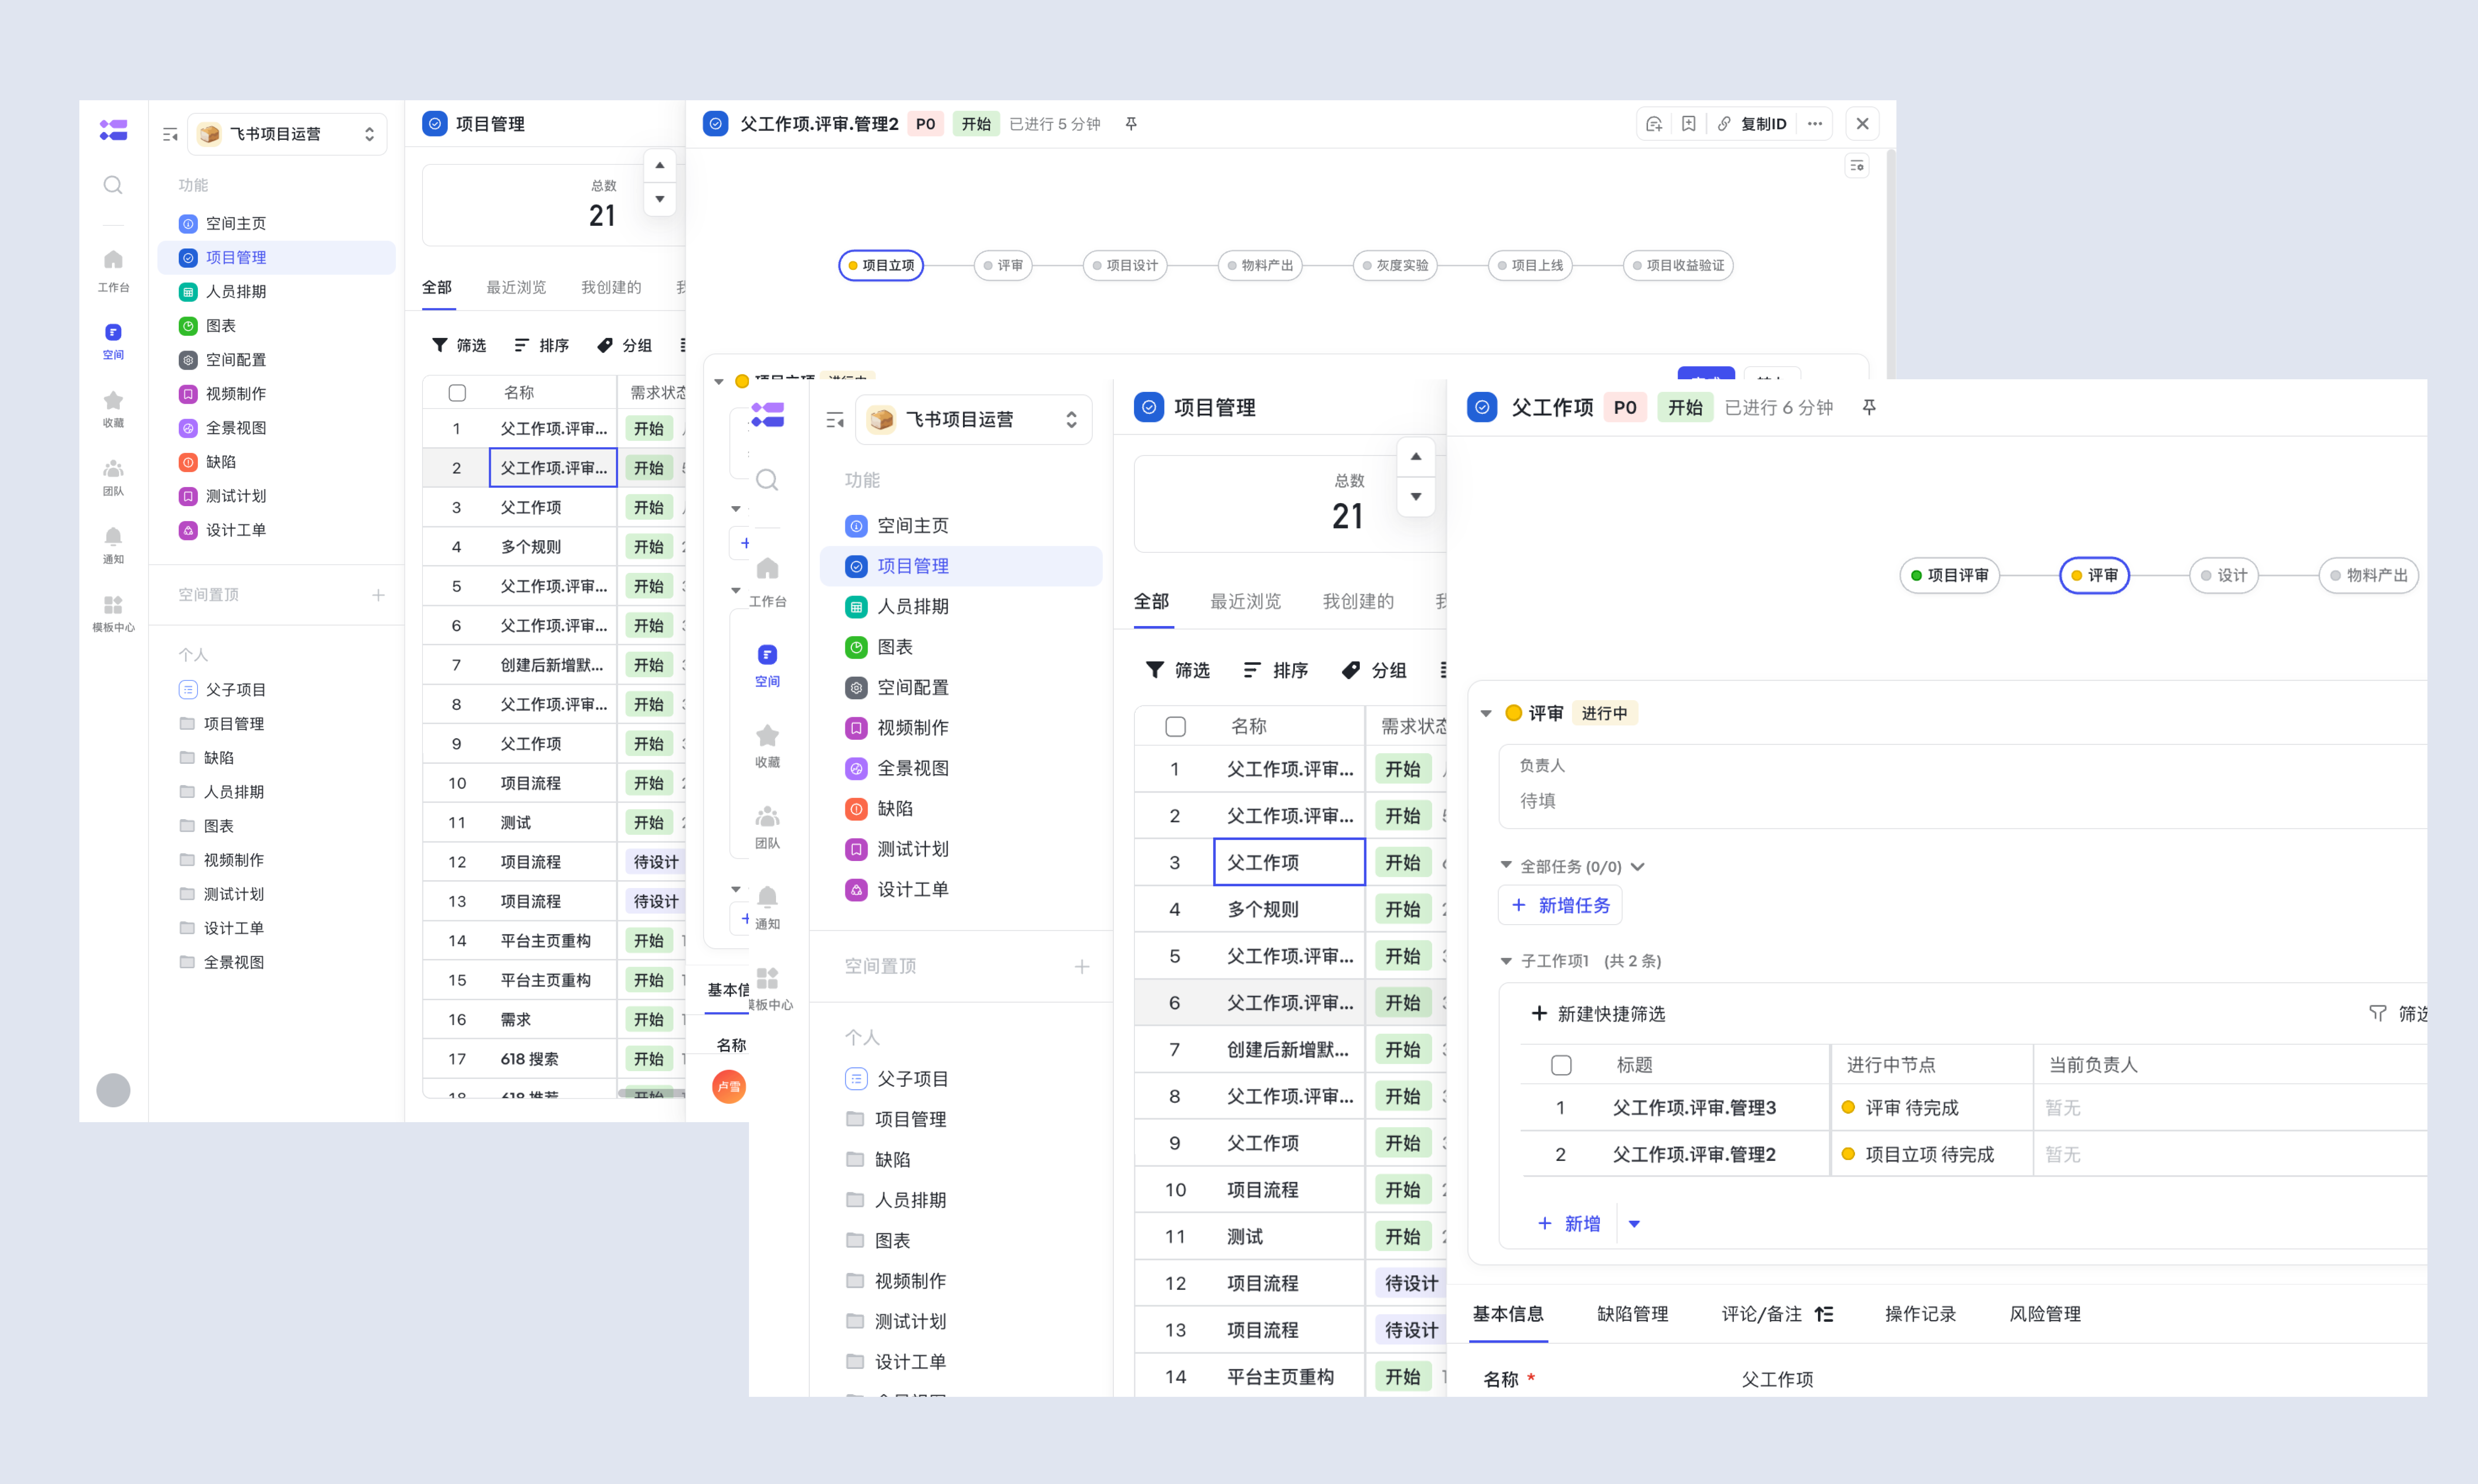Open the 操作记录 tab
Viewport: 2478px width, 1484px height.
(1921, 1314)
